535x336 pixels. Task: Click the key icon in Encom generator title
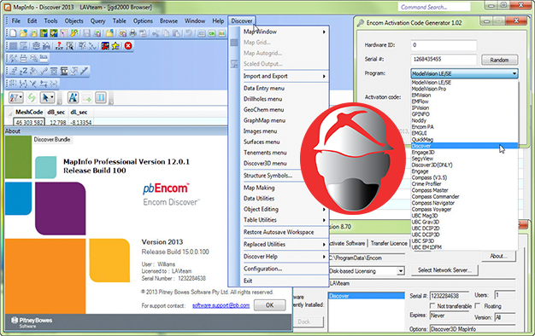pyautogui.click(x=361, y=23)
